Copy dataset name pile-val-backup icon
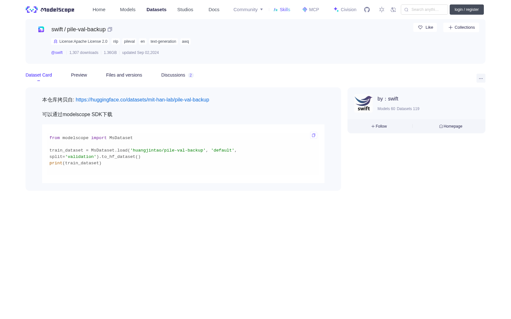Viewport: 511px width, 319px height. [x=110, y=29]
